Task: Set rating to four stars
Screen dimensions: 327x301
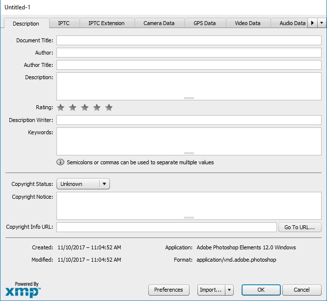Action: coord(97,108)
